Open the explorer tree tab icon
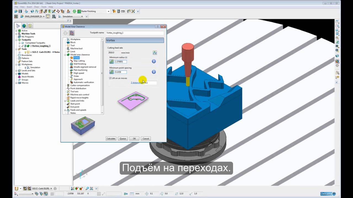Screen dimensions: 353x198 click(18, 26)
